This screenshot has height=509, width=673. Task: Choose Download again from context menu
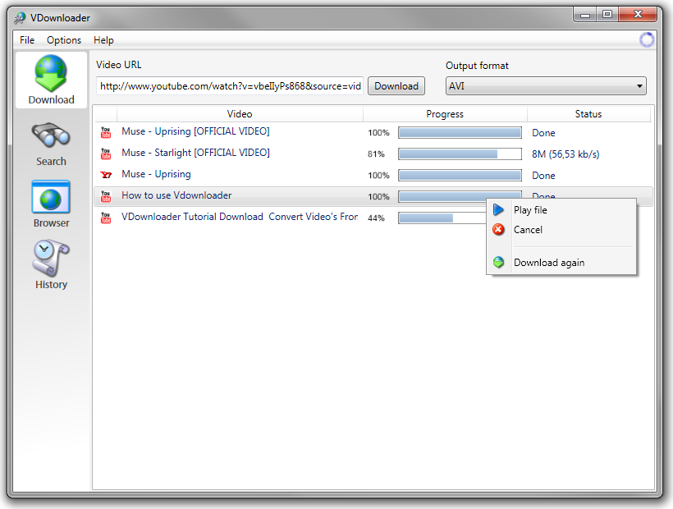point(561,262)
